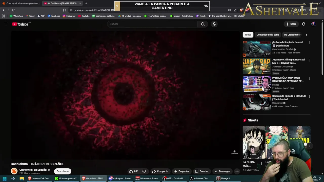Open the Instagram bookmark
The width and height of the screenshot is (324, 182).
pyautogui.click(x=69, y=16)
